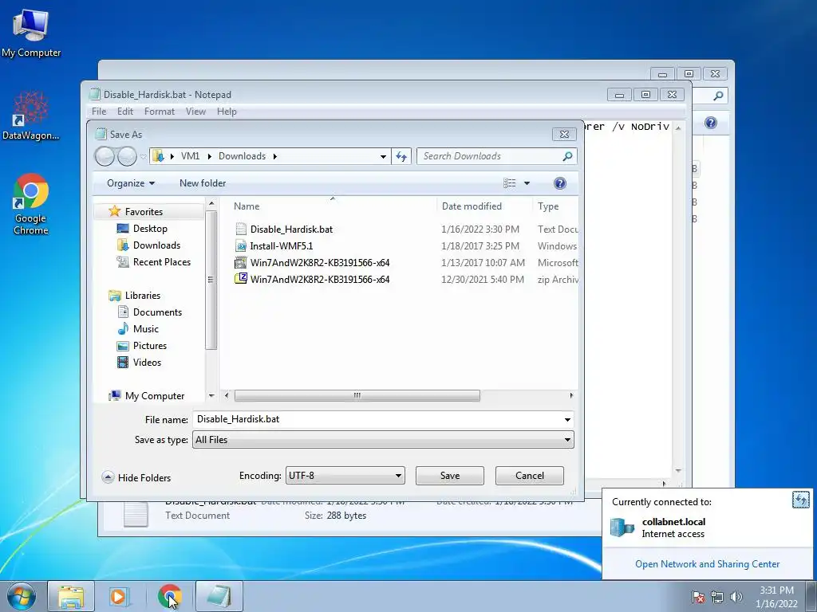Click the network tray icon
Image resolution: width=817 pixels, height=612 pixels.
click(x=717, y=597)
